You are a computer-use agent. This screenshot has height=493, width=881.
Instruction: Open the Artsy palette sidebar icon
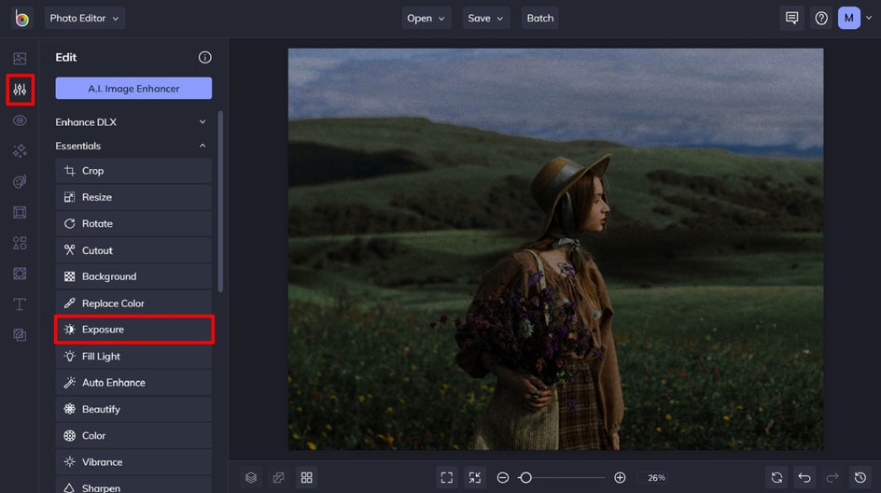[20, 181]
